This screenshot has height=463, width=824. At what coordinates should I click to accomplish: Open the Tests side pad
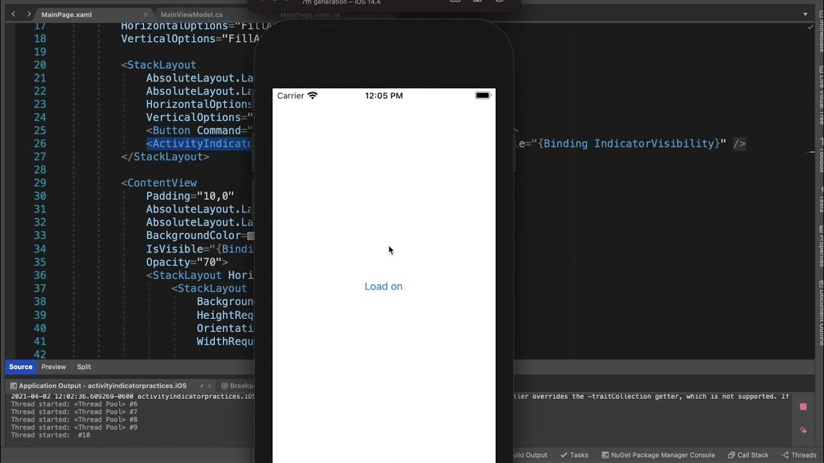pos(821,199)
